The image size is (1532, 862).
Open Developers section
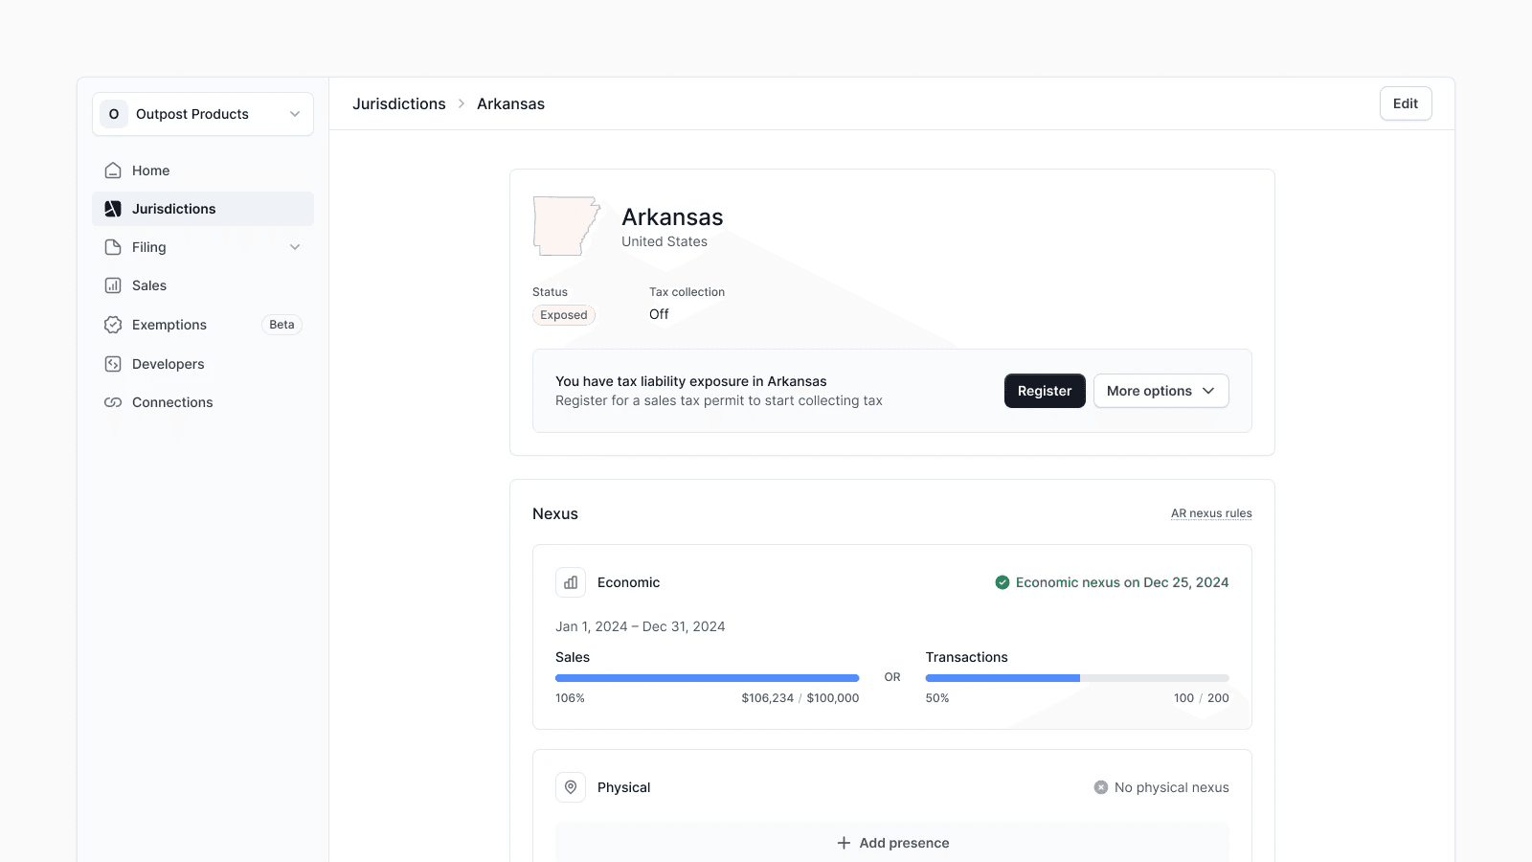(203, 364)
